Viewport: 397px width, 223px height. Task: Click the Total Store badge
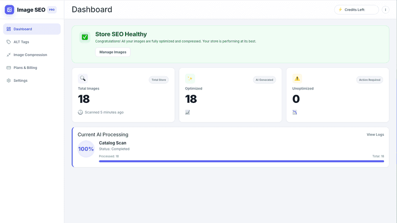[159, 80]
